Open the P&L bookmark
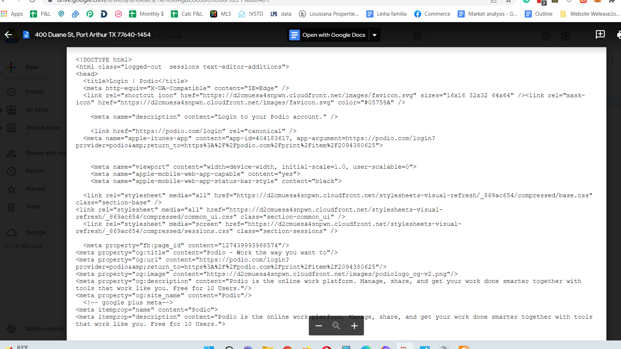The image size is (621, 349). click(40, 14)
